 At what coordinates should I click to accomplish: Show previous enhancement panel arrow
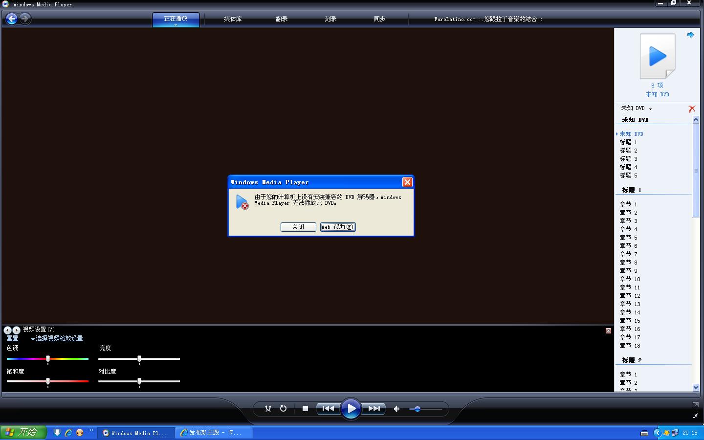(x=8, y=330)
